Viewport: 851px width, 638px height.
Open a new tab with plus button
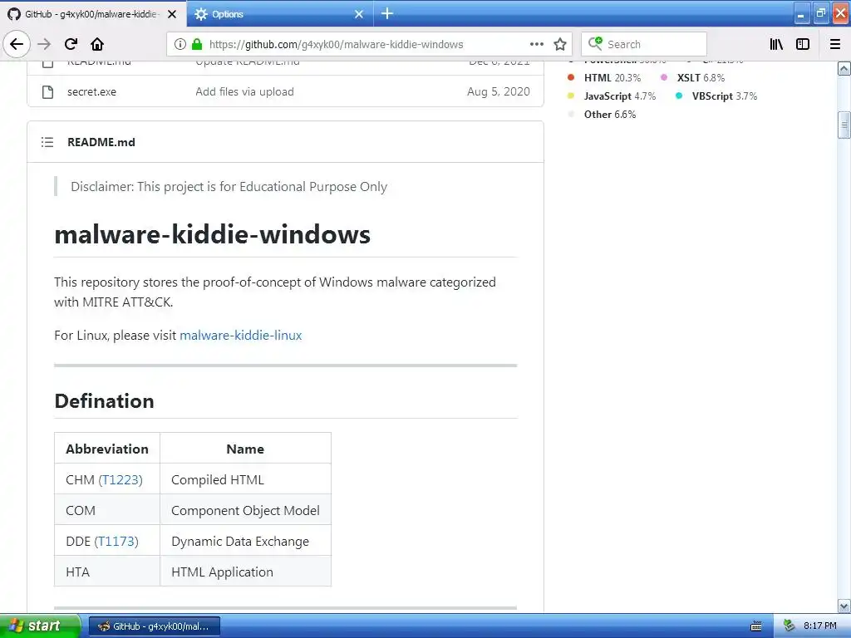point(387,13)
